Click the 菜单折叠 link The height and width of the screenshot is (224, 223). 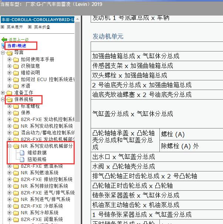pos(42,27)
